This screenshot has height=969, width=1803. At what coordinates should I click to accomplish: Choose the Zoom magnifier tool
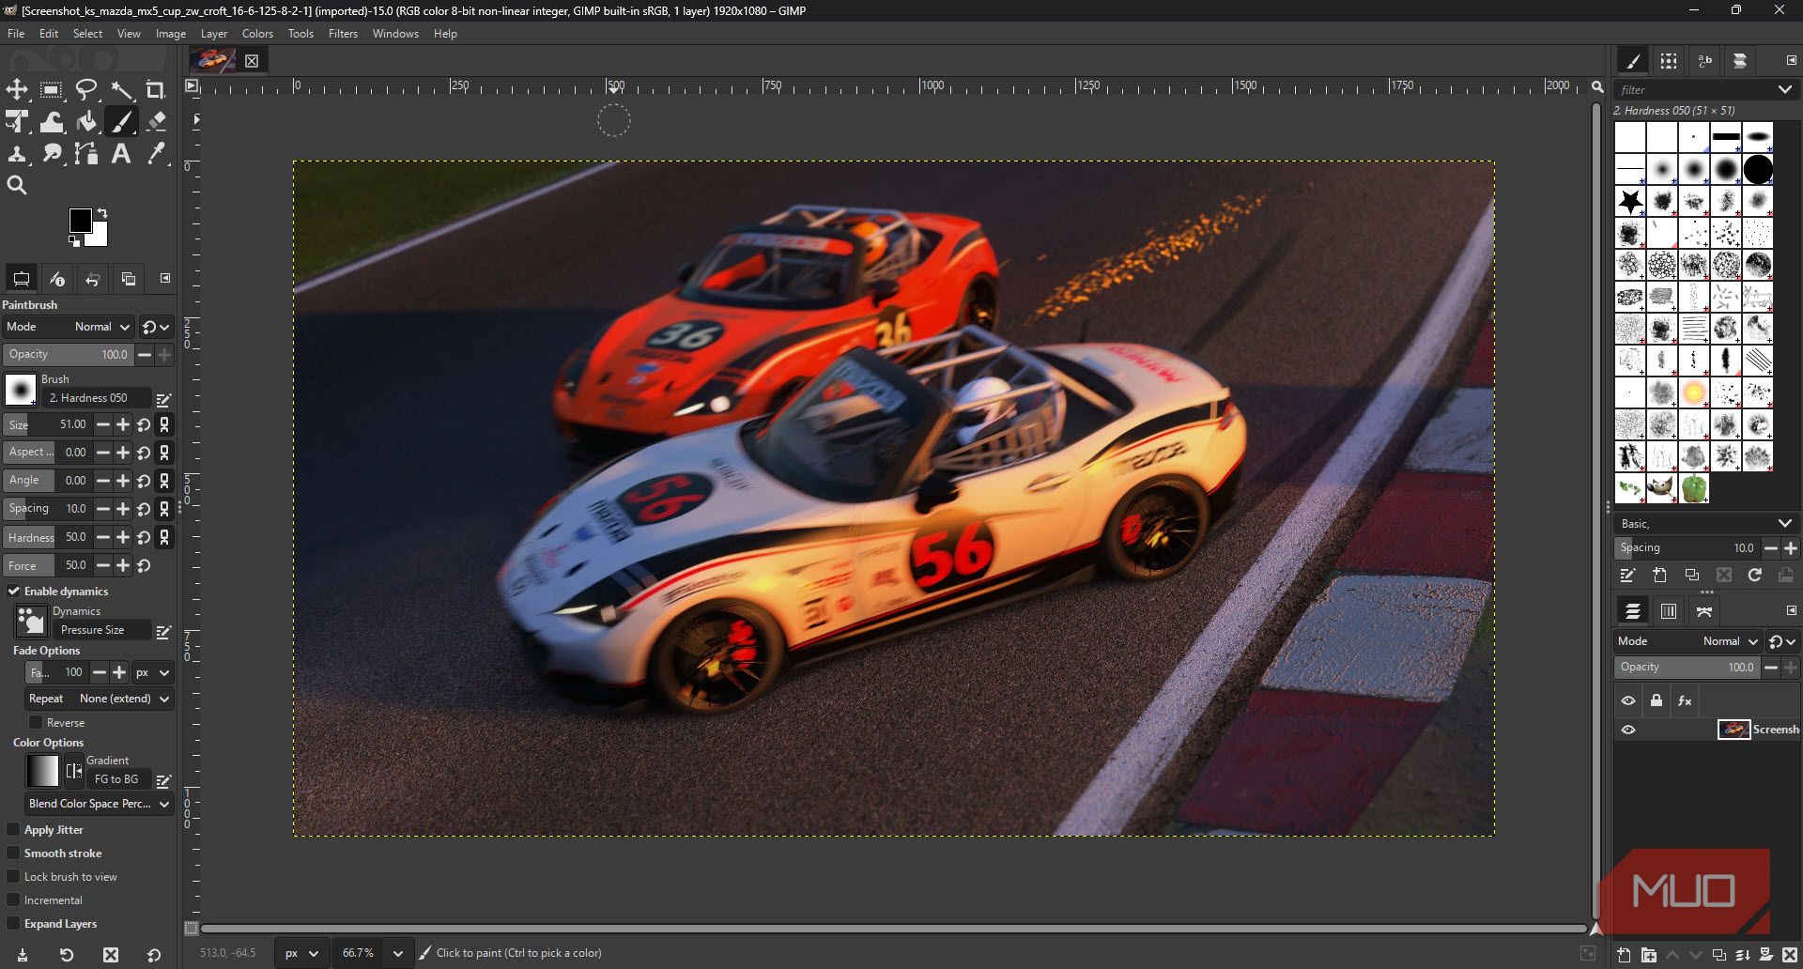17,186
